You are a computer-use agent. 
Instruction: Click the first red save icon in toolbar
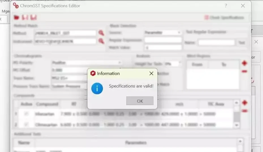[25, 17]
